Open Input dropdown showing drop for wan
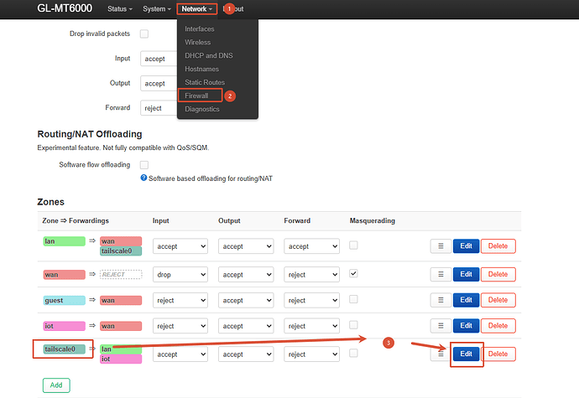The image size is (579, 398). (180, 275)
